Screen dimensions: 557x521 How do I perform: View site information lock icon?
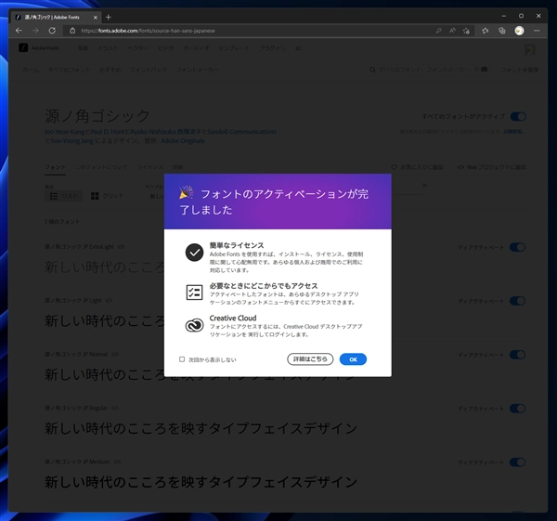point(72,31)
